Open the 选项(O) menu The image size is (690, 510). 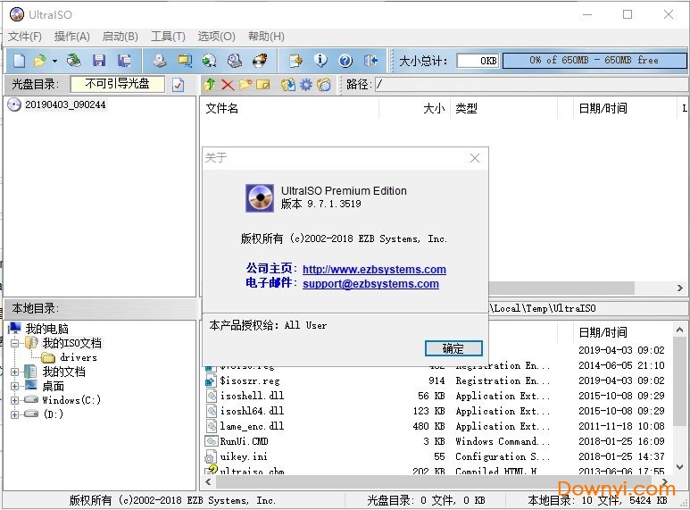tap(217, 36)
